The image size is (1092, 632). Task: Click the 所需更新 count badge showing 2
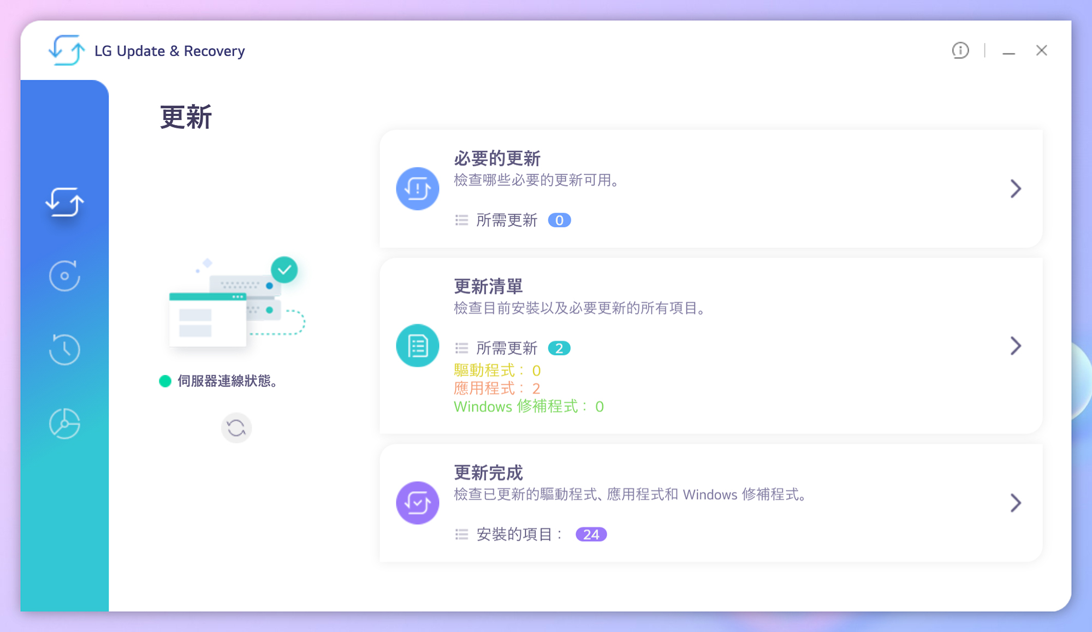[559, 348]
